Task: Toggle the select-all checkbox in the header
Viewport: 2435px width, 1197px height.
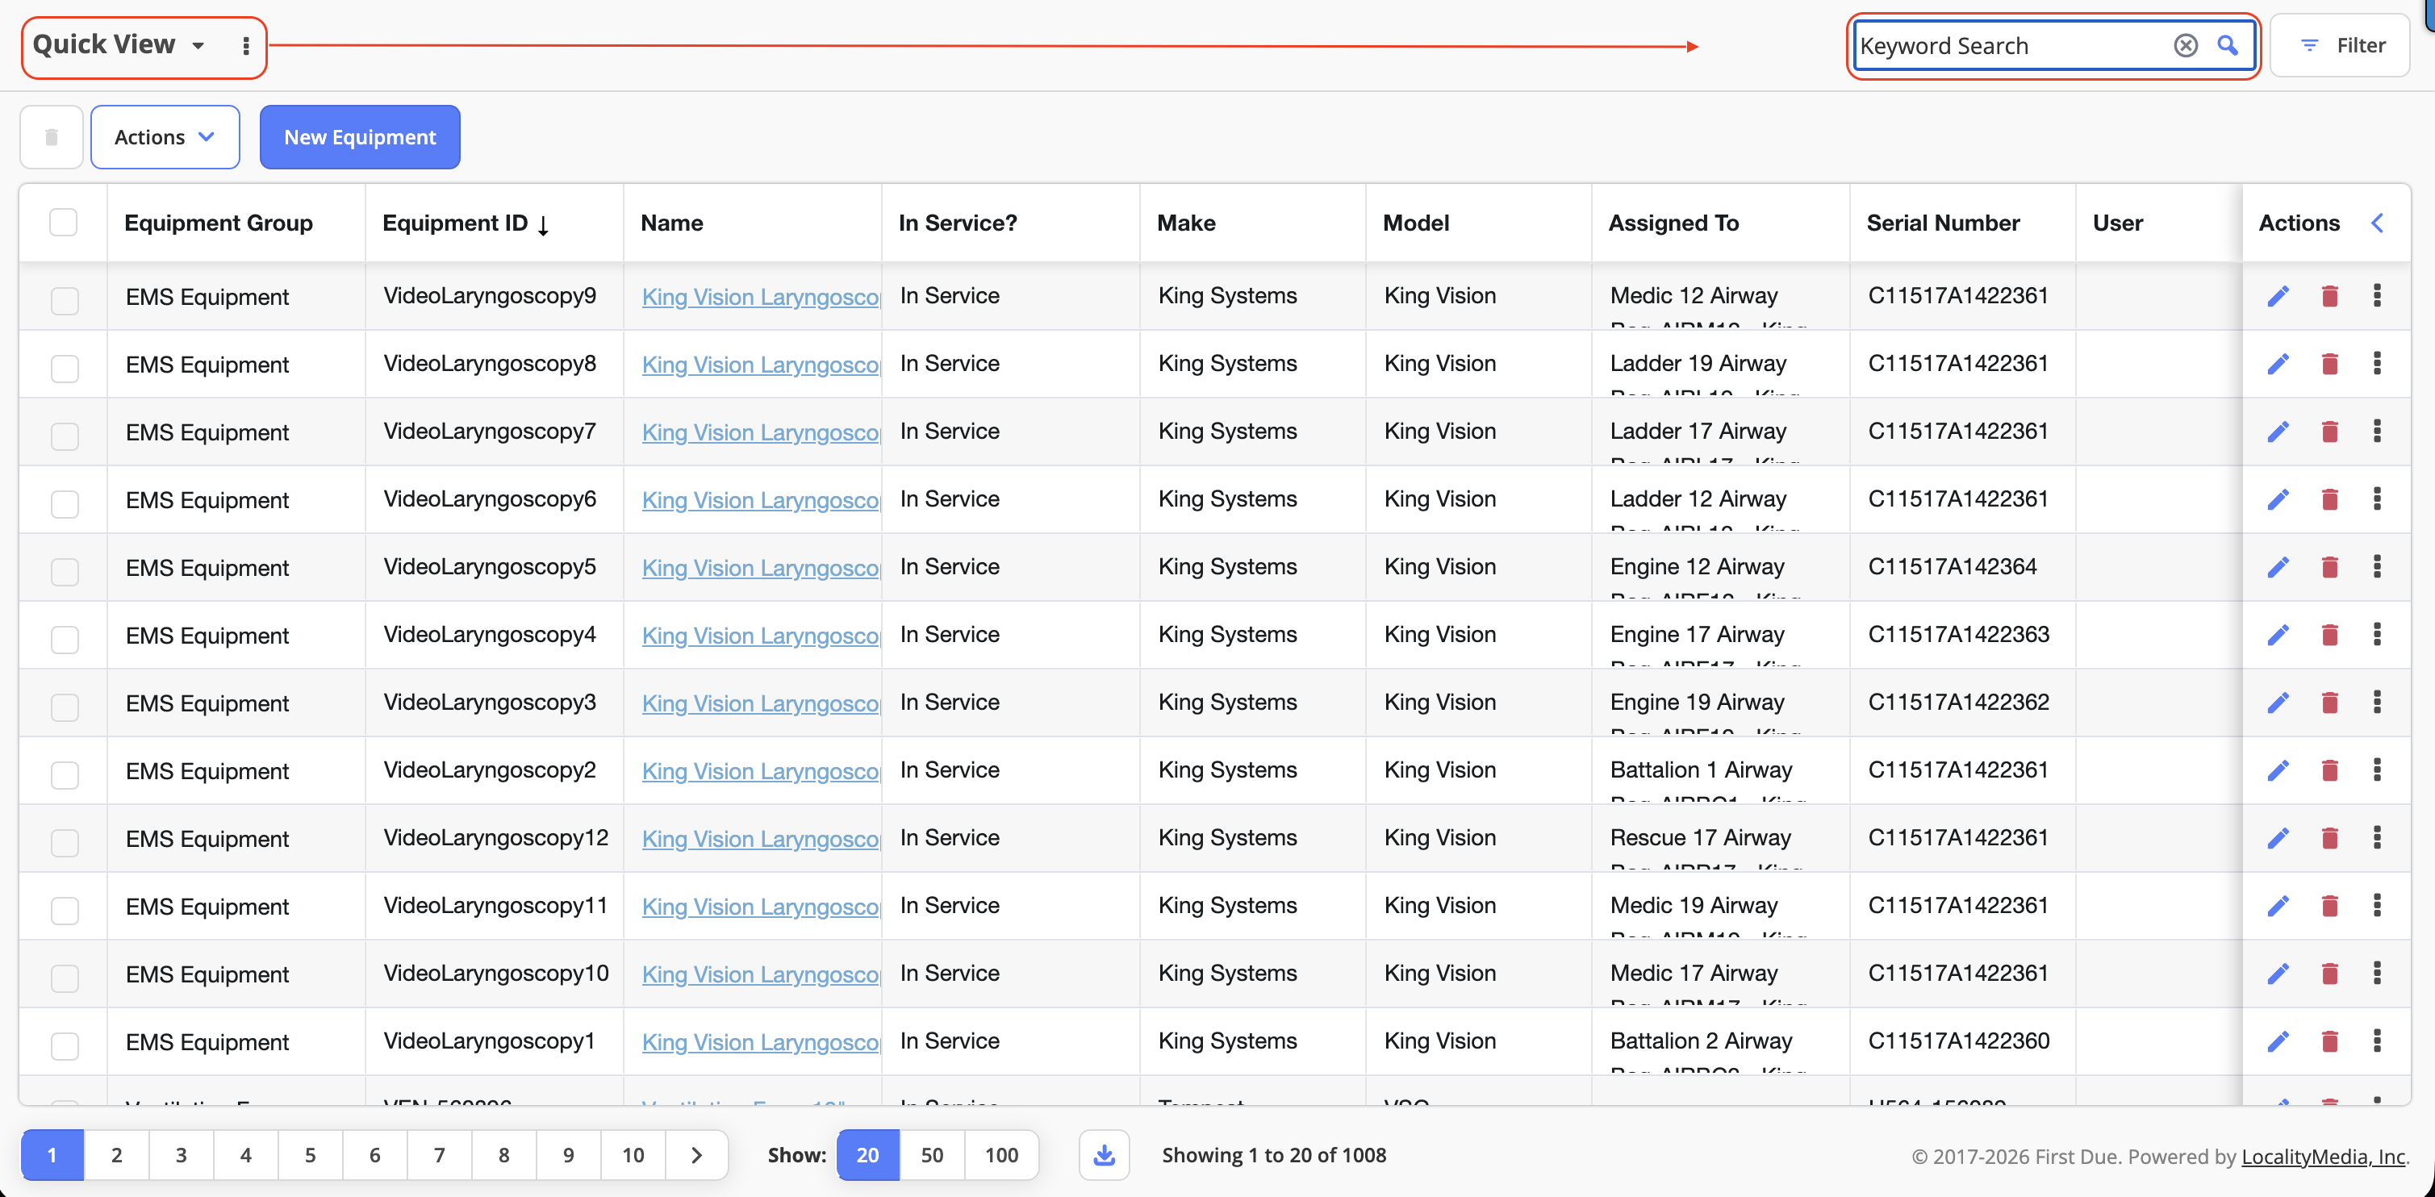Action: point(63,222)
